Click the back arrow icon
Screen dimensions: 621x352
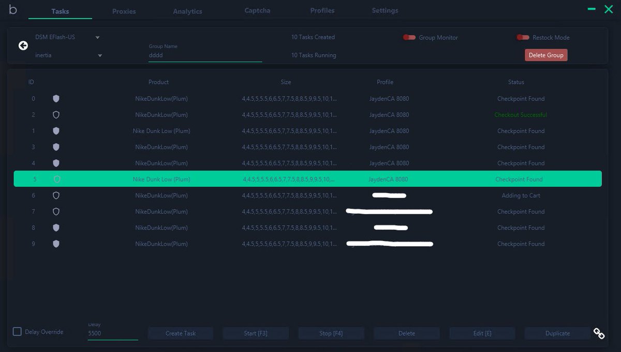[x=23, y=46]
